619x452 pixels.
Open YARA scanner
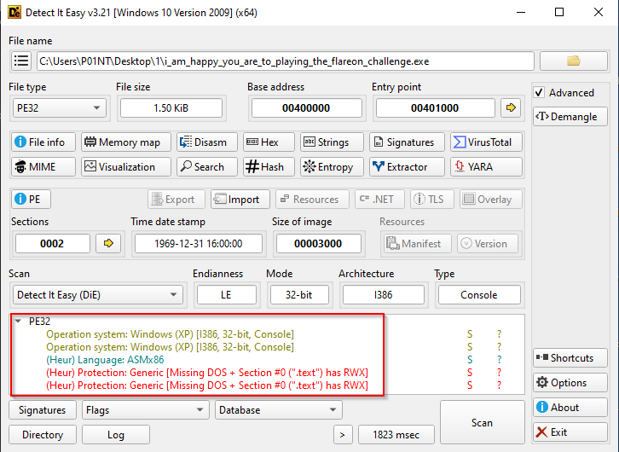click(x=486, y=166)
